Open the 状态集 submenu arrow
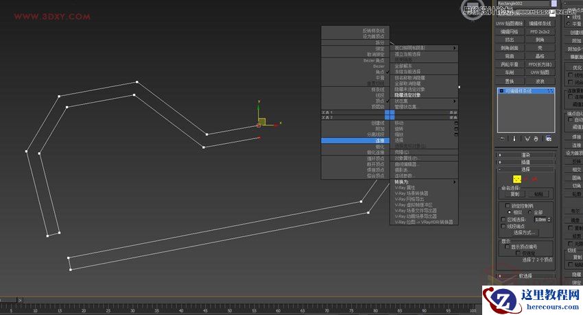583x315 pixels. [454, 101]
